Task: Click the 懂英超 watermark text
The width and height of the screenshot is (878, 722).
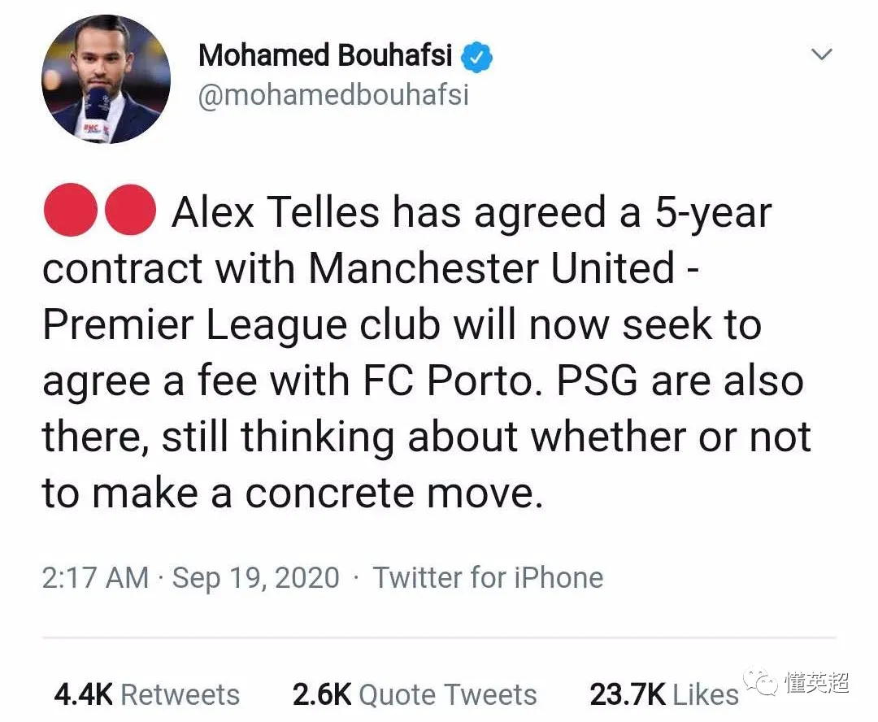Action: 816,681
